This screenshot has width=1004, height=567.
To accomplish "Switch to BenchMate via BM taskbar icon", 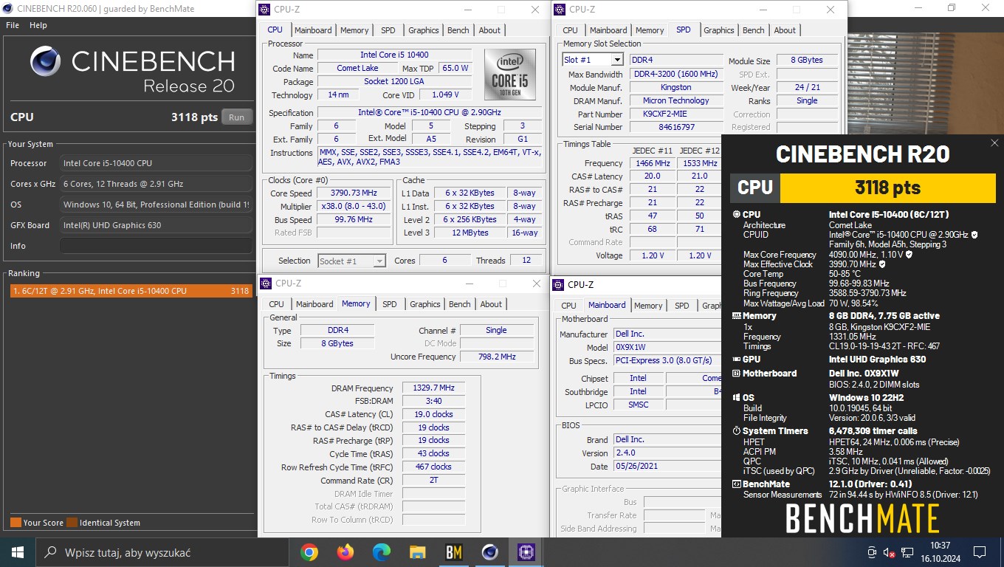I will click(x=453, y=551).
